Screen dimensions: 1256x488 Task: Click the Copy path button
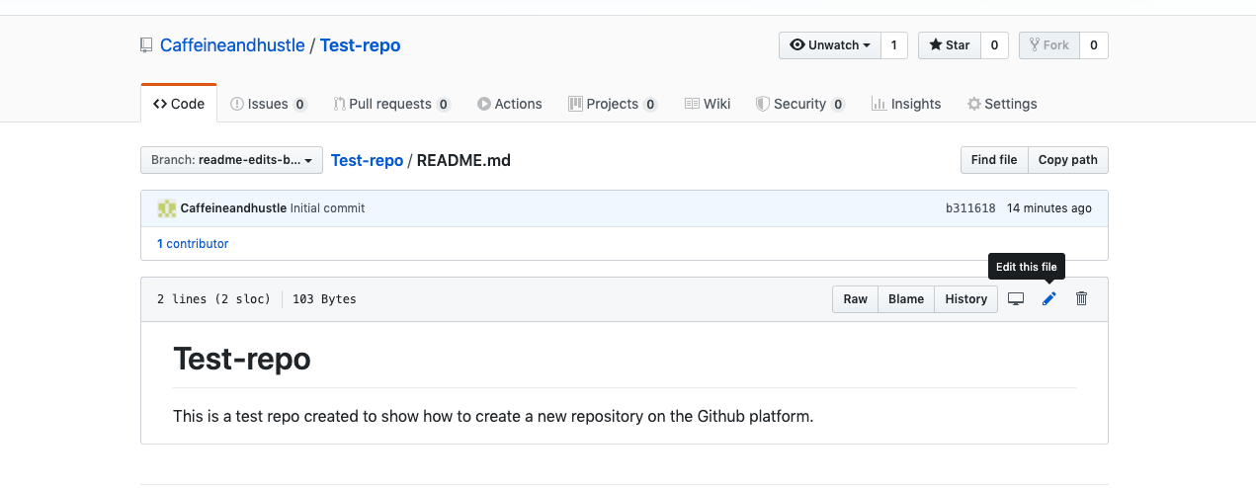pos(1068,160)
